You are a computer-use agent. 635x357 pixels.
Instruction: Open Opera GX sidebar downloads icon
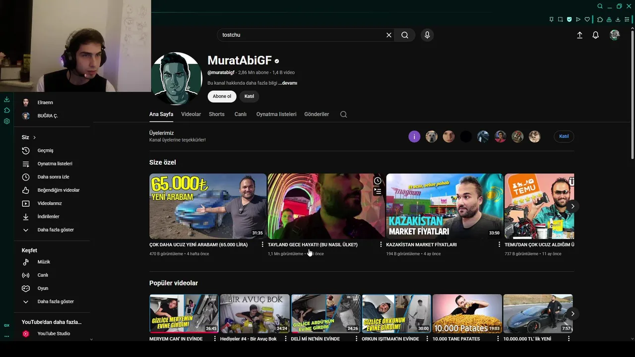click(6, 99)
